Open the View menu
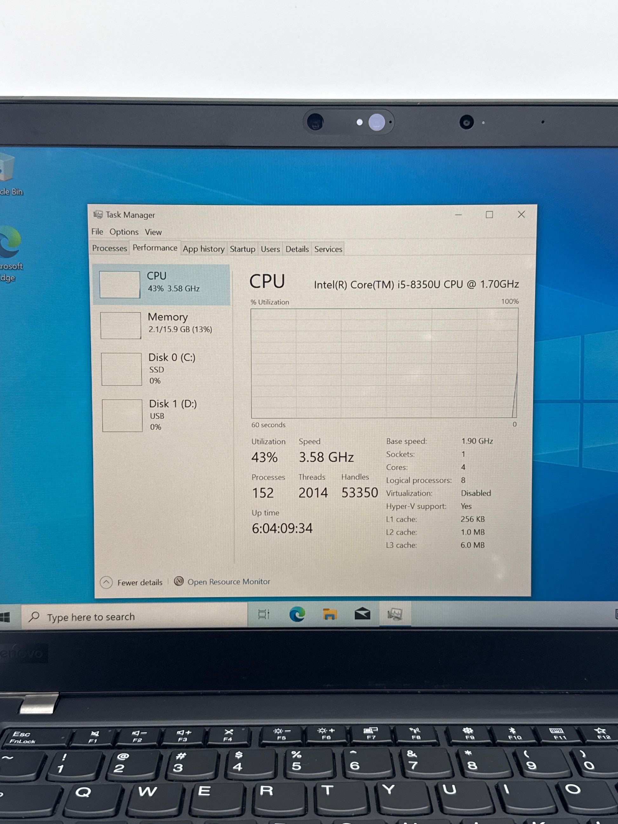 click(x=153, y=232)
